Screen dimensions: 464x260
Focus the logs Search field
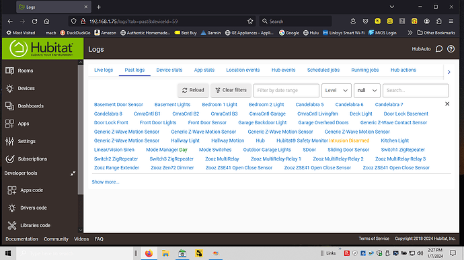point(416,91)
